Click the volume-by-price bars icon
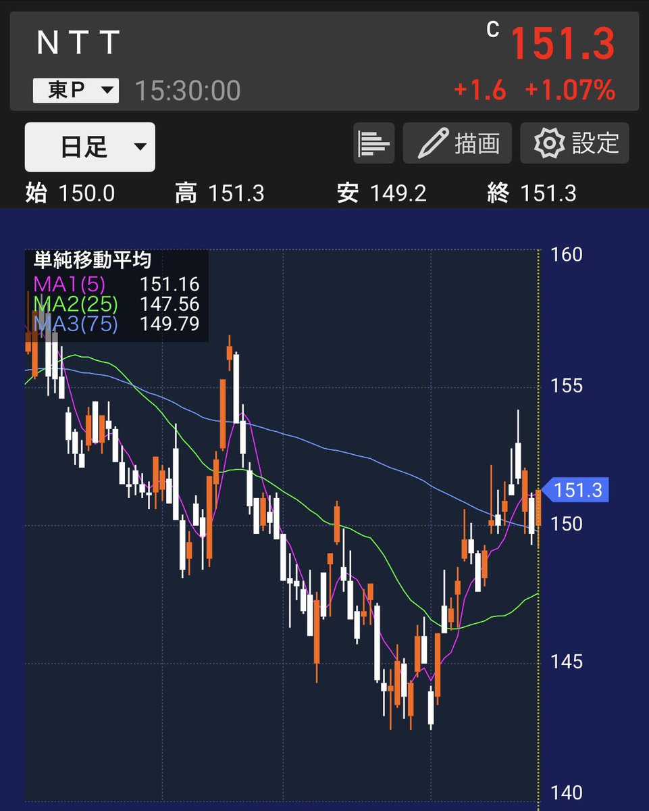Image resolution: width=649 pixels, height=811 pixels. coord(374,143)
